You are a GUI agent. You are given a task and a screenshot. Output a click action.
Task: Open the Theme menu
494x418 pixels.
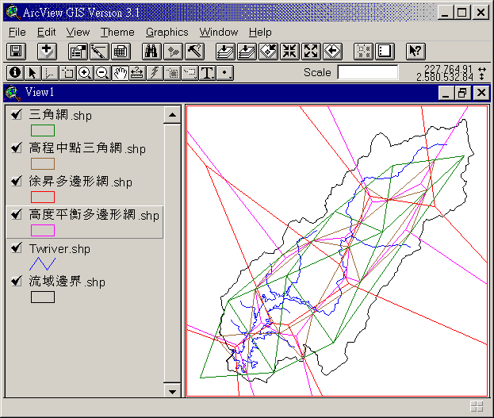tap(117, 33)
